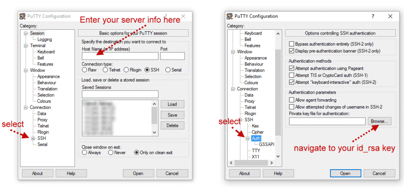Enable Allow agent forwarding
This screenshot has width=417, height=192.
coord(292,100)
